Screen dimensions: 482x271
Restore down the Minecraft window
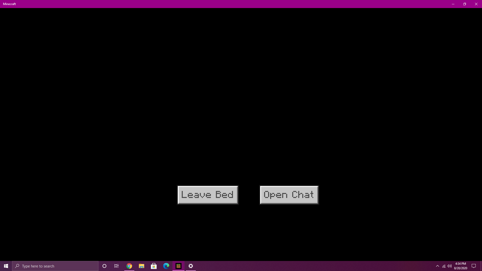(465, 4)
